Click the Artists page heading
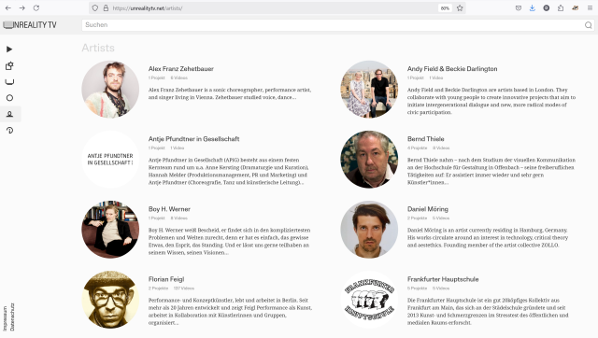Image resolution: width=598 pixels, height=338 pixels. pos(98,48)
